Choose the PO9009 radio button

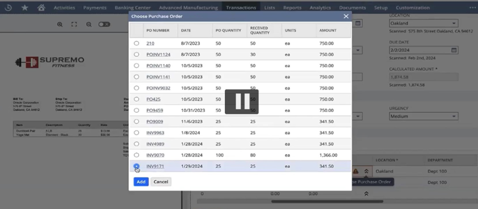pos(136,121)
